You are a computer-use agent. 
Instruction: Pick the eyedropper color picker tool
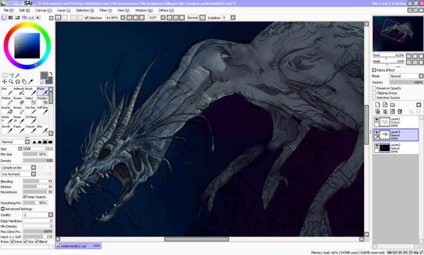coord(31,82)
